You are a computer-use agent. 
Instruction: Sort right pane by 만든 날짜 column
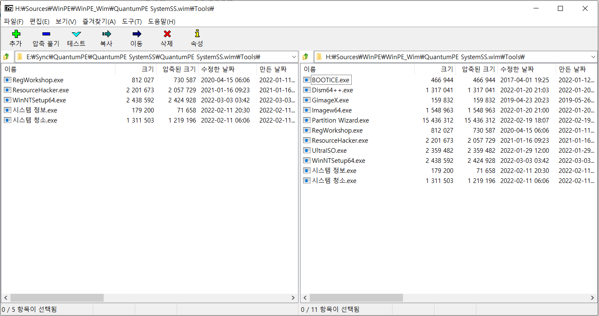(577, 69)
